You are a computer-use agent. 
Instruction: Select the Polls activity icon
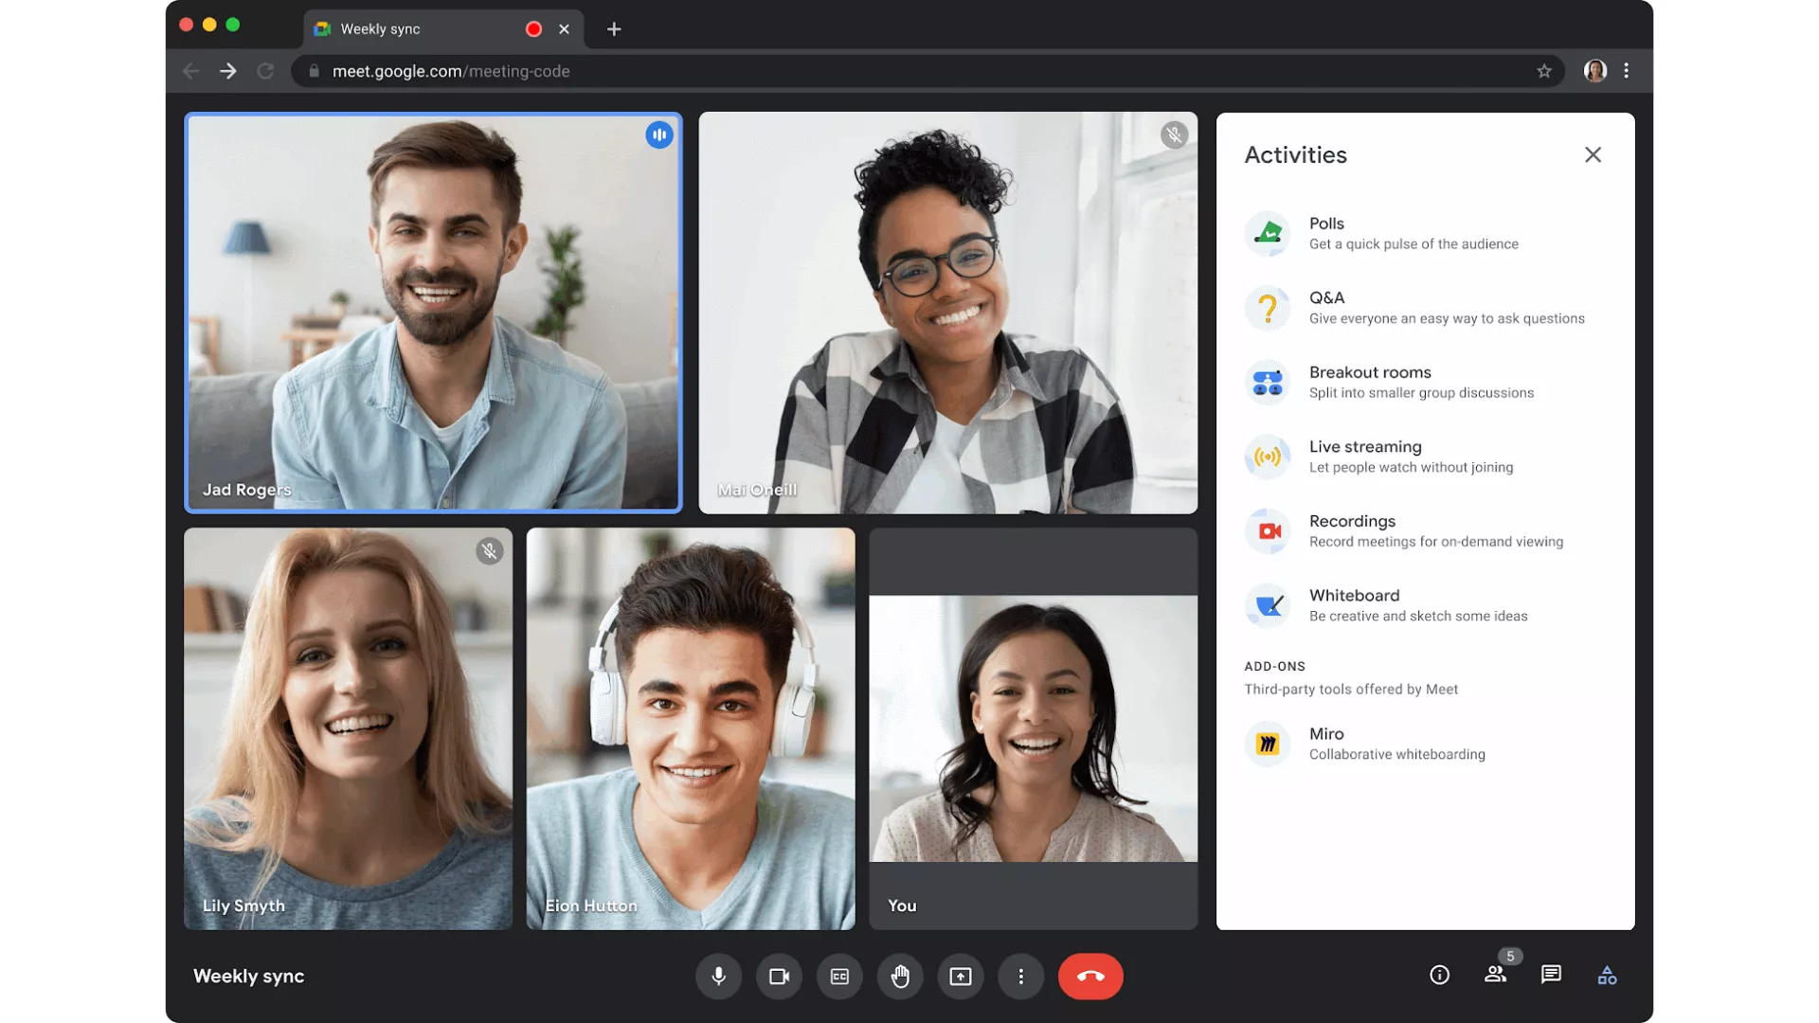(x=1268, y=233)
